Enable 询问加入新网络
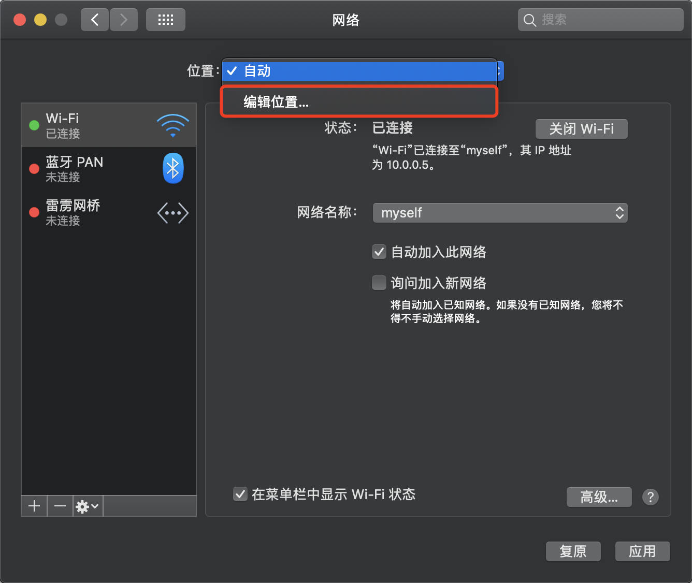The image size is (692, 583). pyautogui.click(x=379, y=283)
